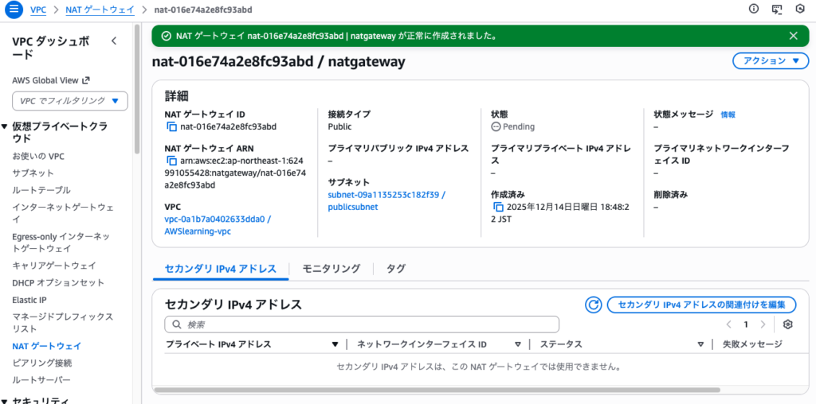Copy the NAT gateway ARN
Viewport: 816px width, 404px height.
click(171, 161)
